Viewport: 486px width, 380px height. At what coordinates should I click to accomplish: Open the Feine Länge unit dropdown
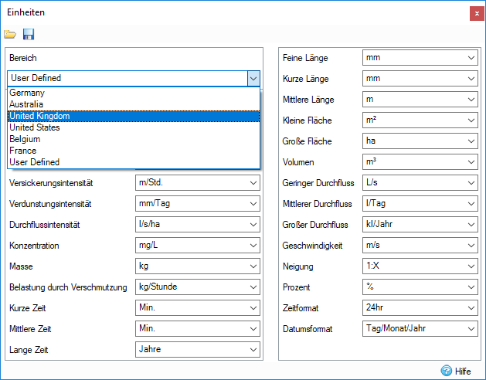(x=471, y=58)
